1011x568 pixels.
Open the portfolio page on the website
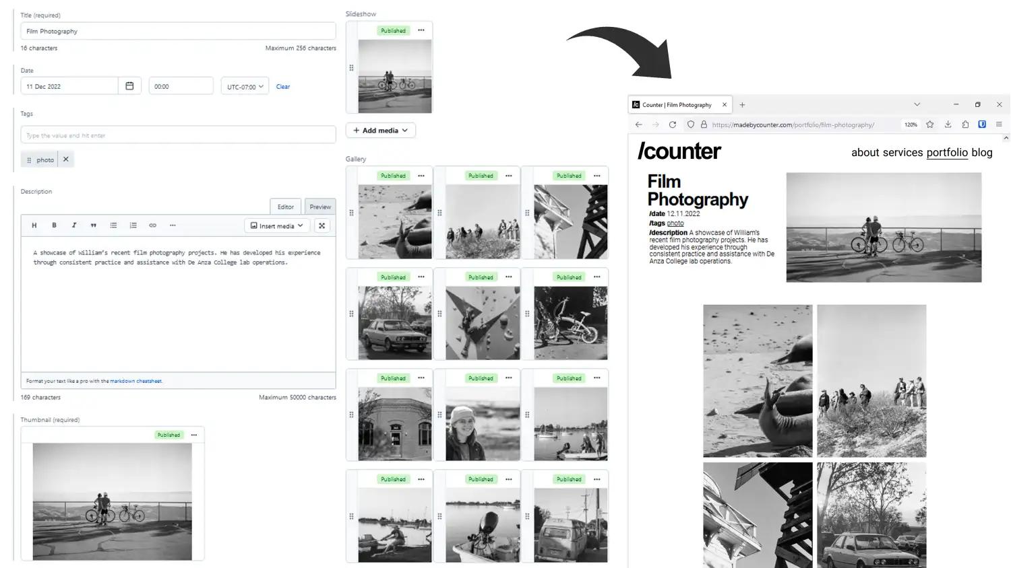(x=947, y=153)
